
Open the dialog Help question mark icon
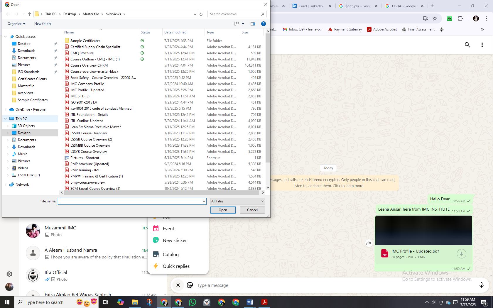point(264,24)
